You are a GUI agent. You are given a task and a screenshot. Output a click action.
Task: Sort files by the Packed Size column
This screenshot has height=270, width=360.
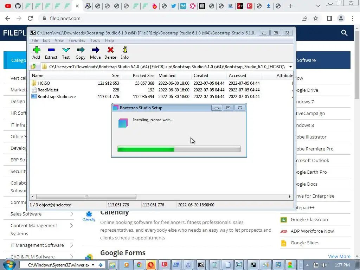tap(139, 76)
